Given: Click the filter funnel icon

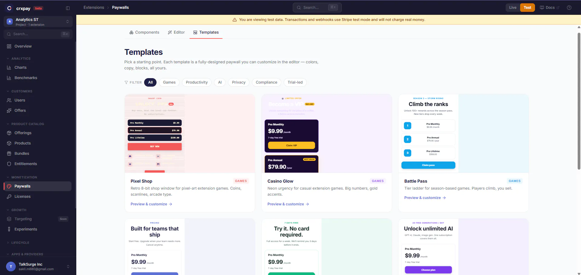Looking at the screenshot, I should [126, 82].
